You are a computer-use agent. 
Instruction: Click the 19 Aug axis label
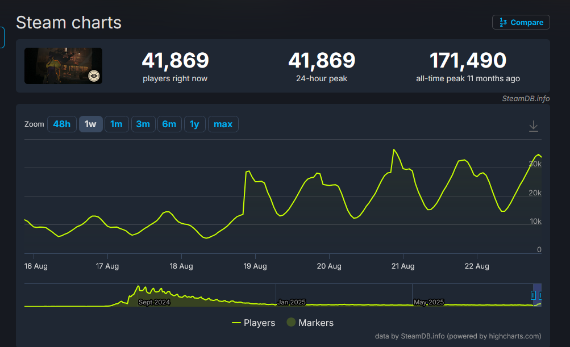click(x=255, y=266)
